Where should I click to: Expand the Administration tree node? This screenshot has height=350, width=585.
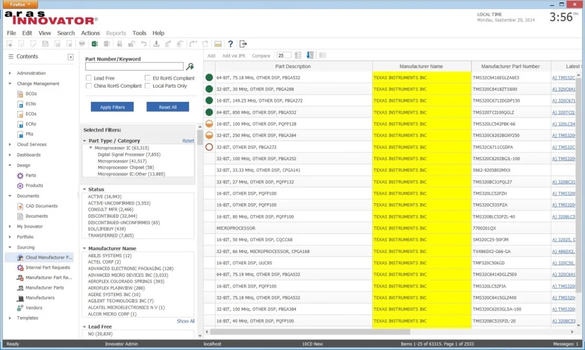tap(10, 74)
